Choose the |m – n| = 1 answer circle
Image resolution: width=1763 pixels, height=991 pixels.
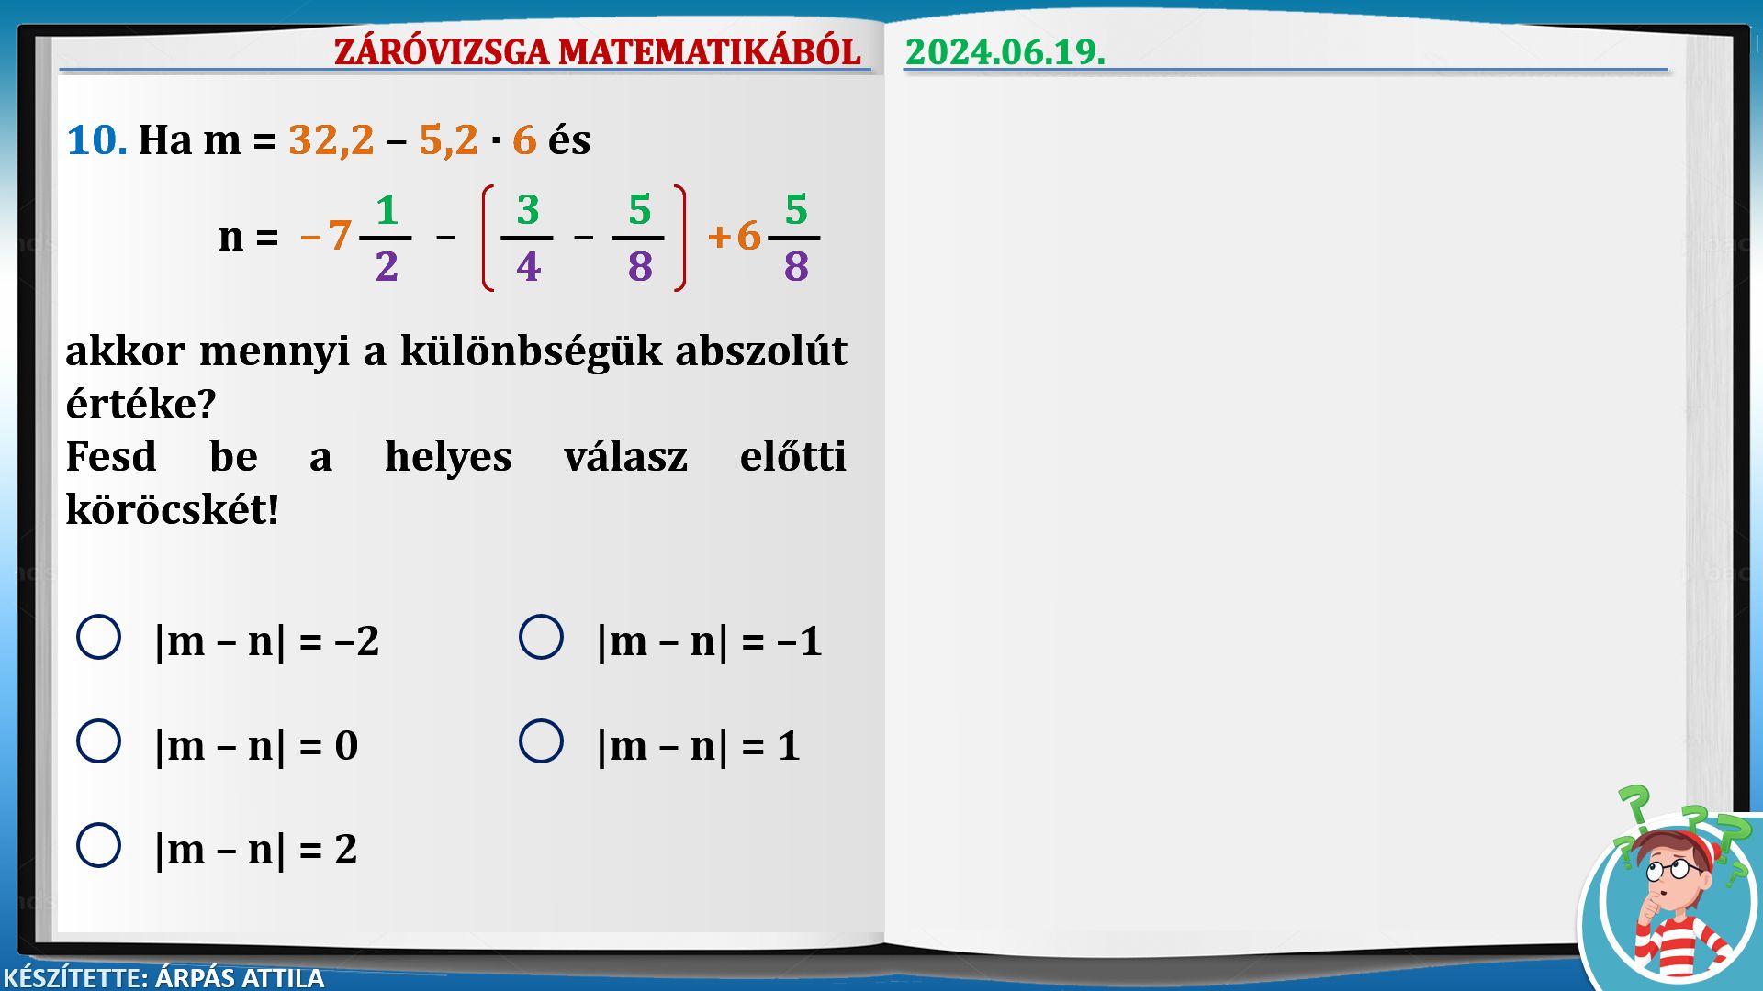(x=541, y=741)
